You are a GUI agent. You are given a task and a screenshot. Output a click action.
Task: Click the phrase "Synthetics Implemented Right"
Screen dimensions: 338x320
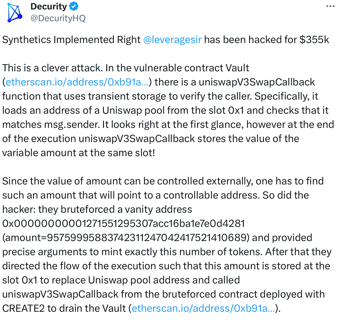[71, 39]
